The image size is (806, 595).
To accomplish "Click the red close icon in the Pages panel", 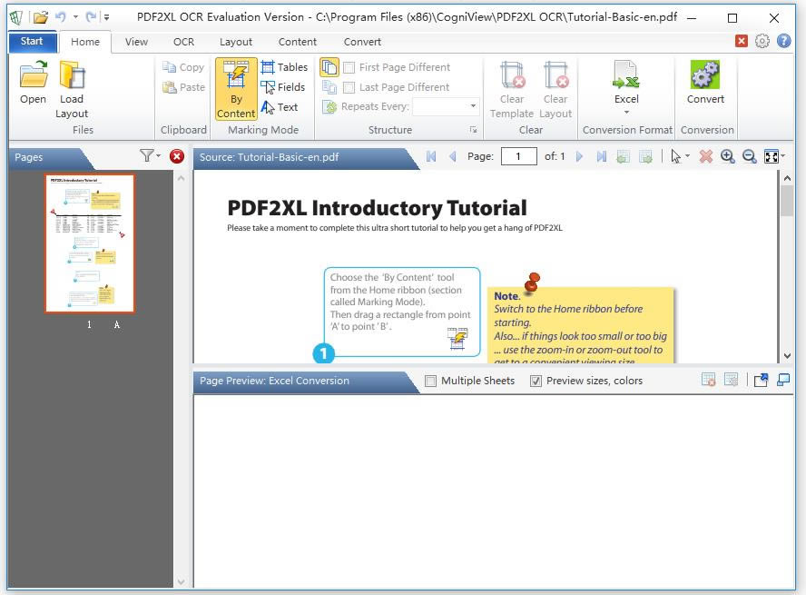I will point(177,156).
